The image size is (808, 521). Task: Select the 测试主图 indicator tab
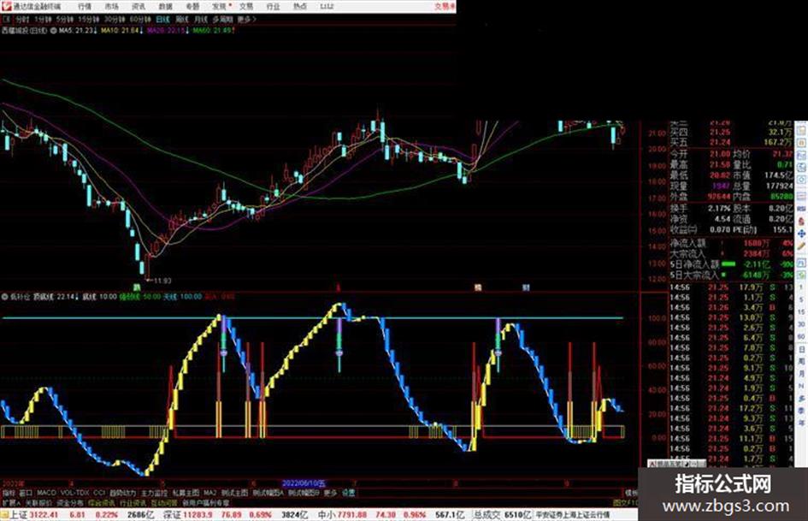[235, 493]
